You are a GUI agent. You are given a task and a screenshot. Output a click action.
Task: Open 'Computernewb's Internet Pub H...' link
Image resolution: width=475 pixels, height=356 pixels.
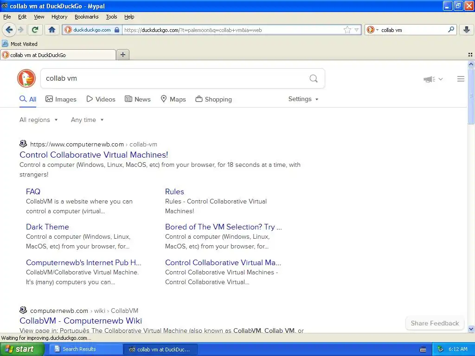tap(83, 262)
